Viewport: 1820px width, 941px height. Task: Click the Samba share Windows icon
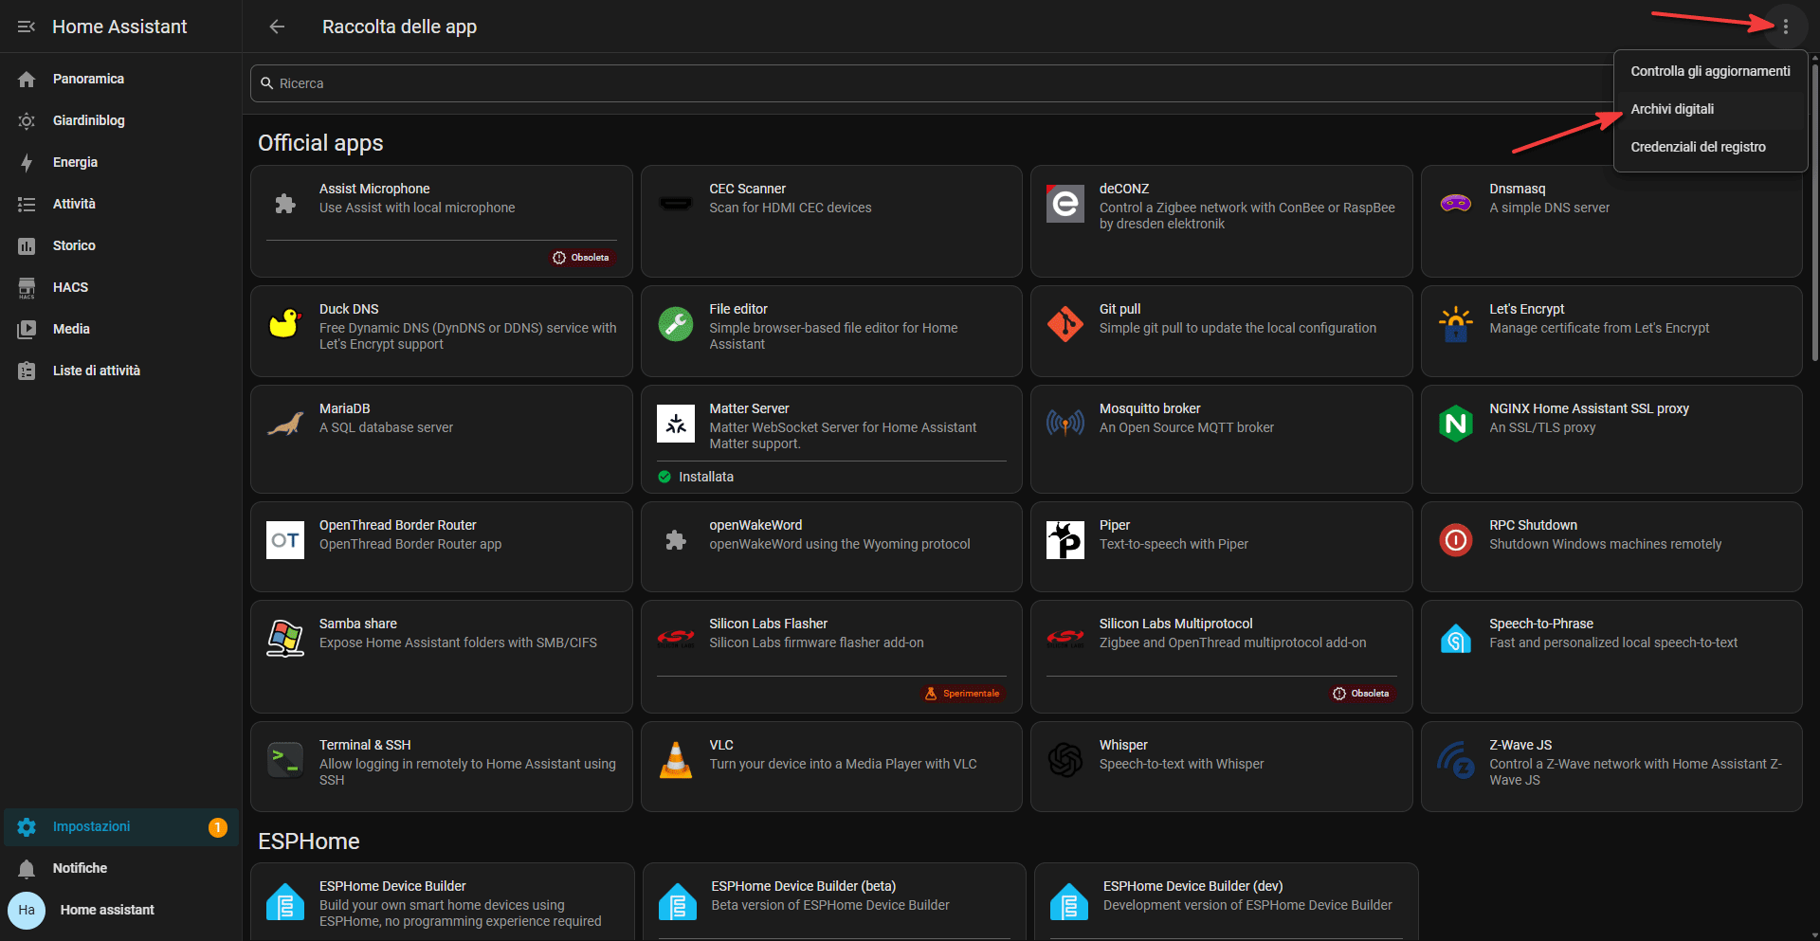click(x=285, y=639)
